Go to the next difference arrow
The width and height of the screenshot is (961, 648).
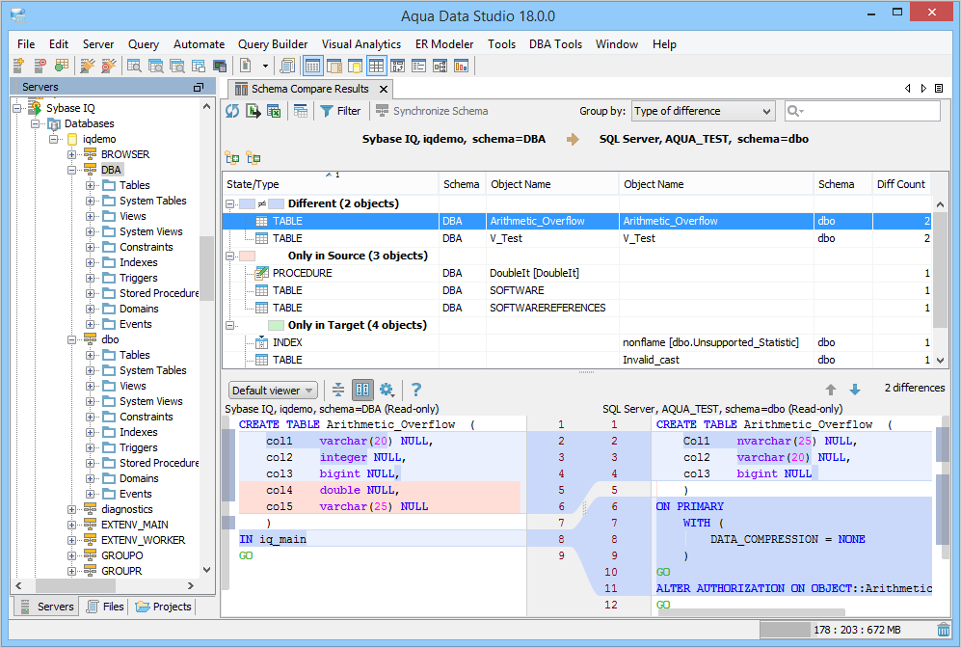click(x=855, y=390)
